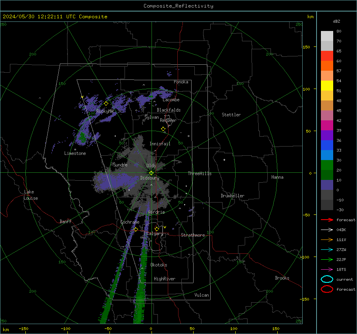The image size is (357, 334).
Task: Click the pink swatch between 45 and 42
Action: point(327,115)
